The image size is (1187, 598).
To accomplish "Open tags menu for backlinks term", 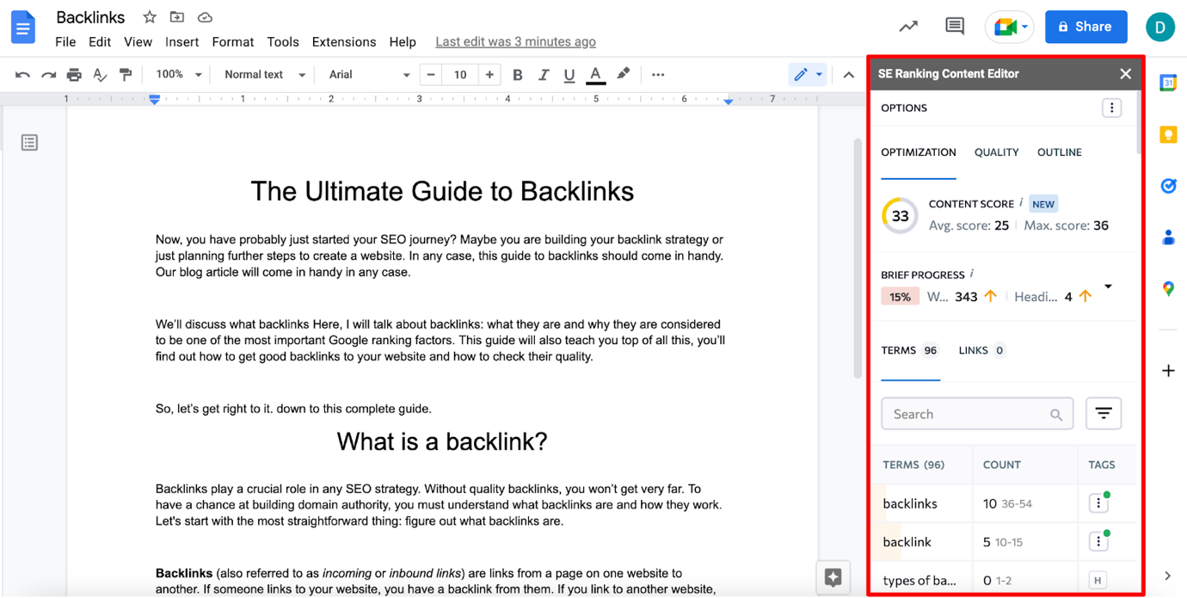I will coord(1098,503).
